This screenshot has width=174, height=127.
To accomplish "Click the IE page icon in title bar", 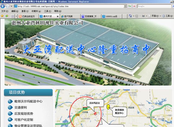I will (x=2, y=1).
